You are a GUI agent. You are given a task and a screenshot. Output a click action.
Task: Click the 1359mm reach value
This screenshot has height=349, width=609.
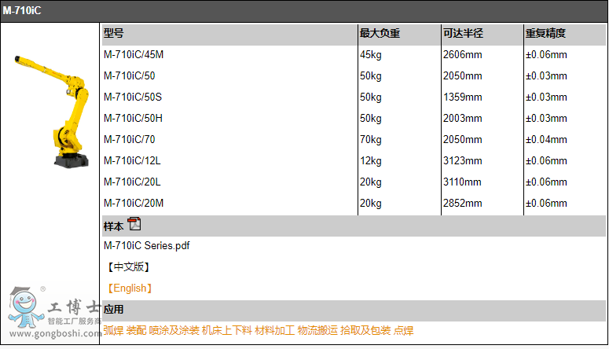point(463,97)
